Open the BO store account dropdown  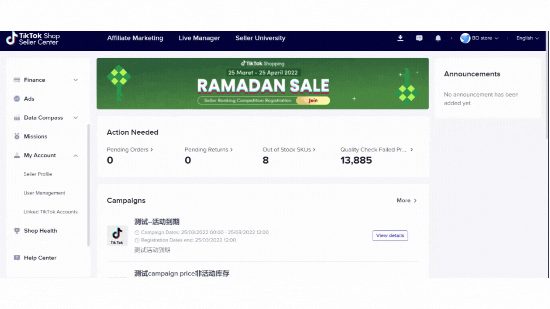click(x=485, y=38)
